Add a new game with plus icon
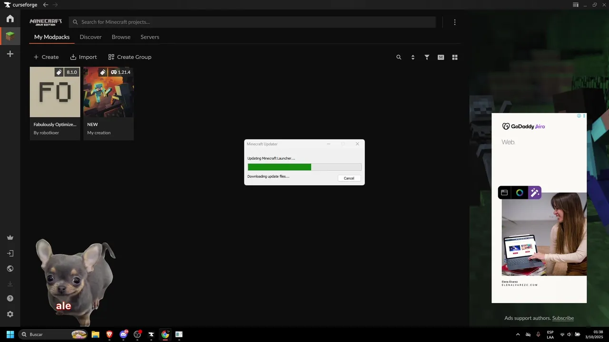This screenshot has height=342, width=609. (10, 54)
